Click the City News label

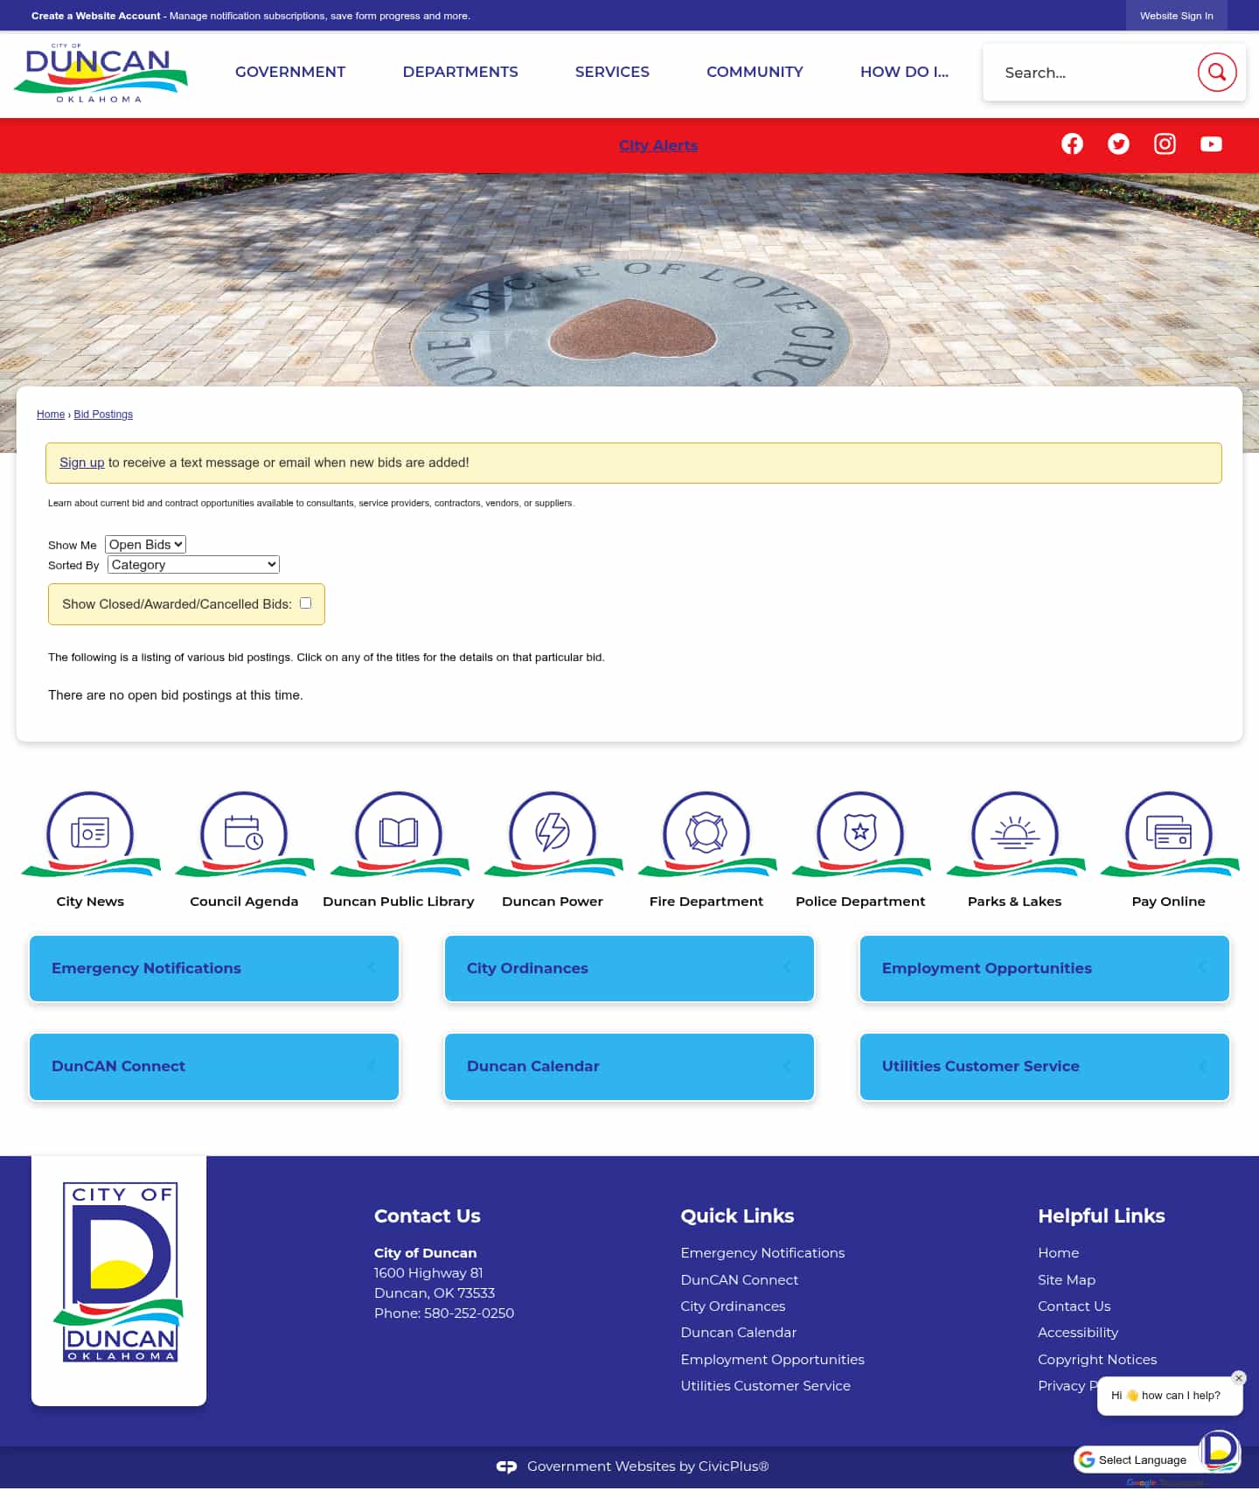[90, 902]
